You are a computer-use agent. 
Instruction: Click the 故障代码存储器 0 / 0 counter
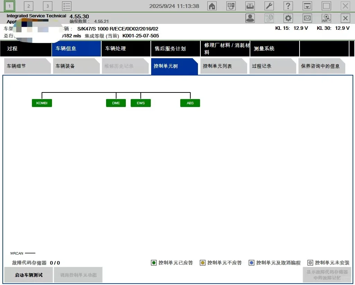point(36,263)
